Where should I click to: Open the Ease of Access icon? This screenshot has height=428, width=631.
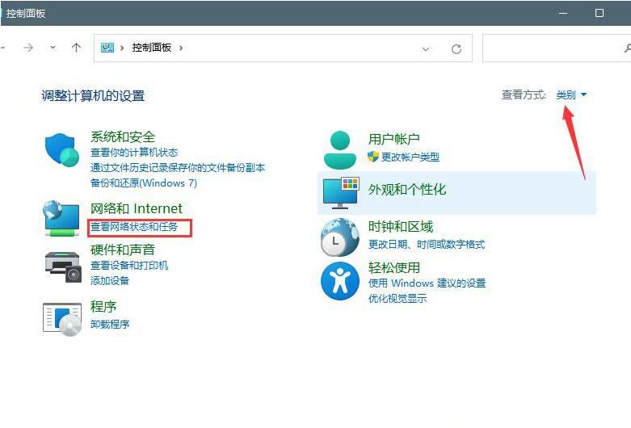tap(339, 282)
